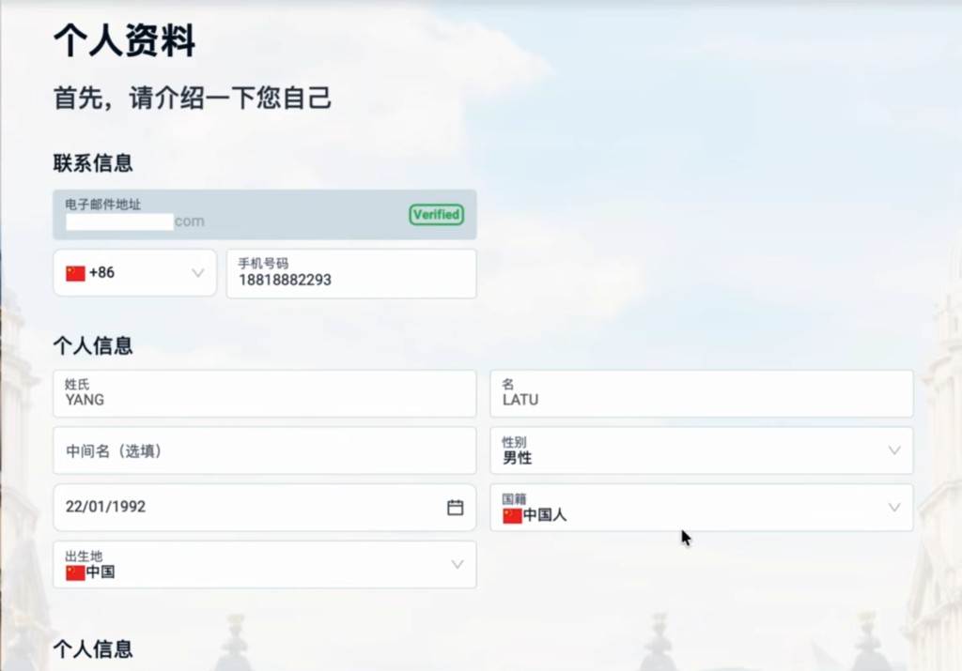
Task: Click the 联系信息 section heading
Action: (93, 163)
